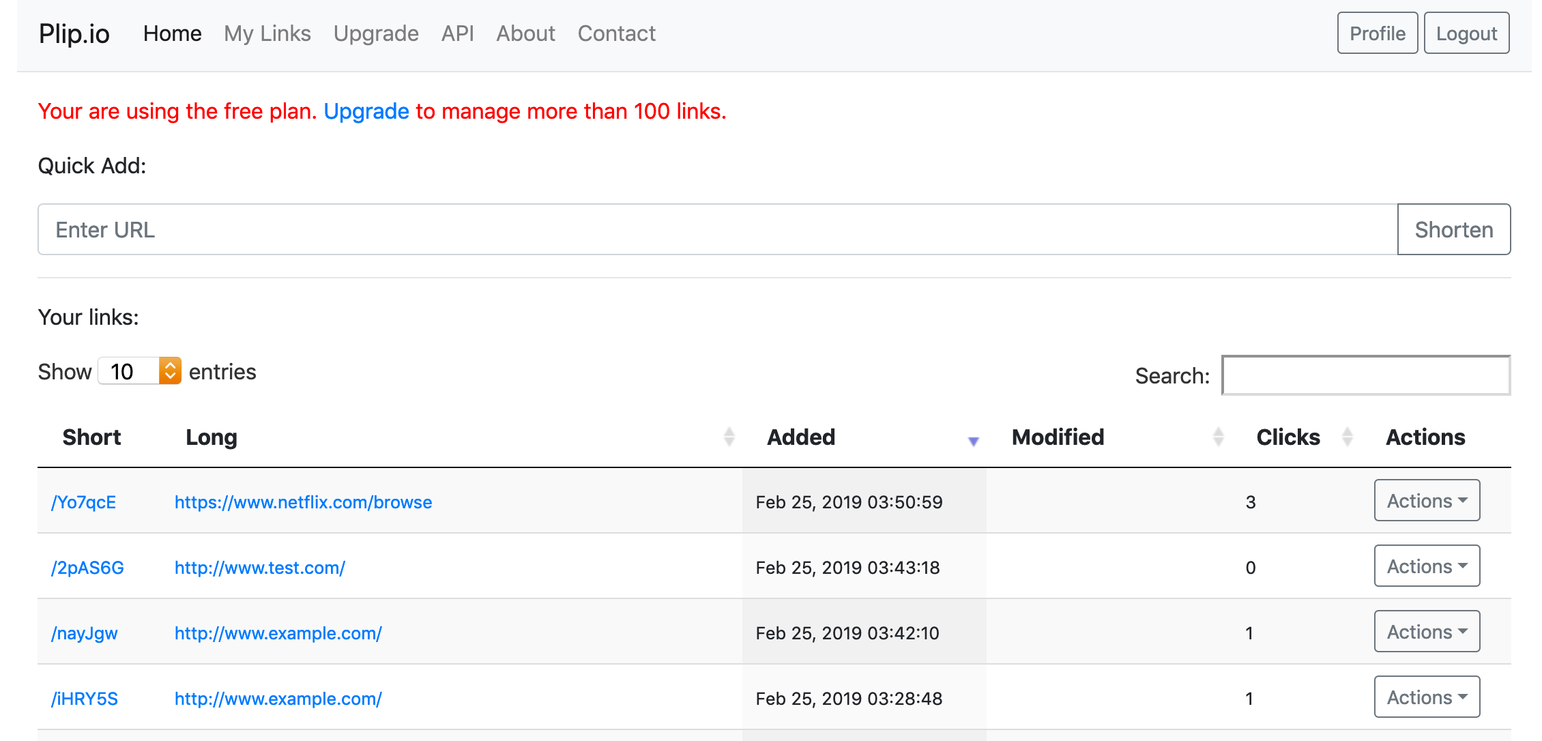Navigate to the About page

coord(525,33)
